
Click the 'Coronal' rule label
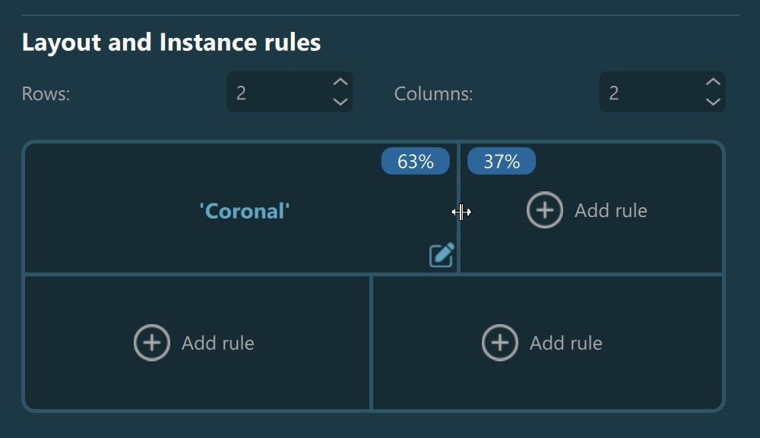[244, 210]
